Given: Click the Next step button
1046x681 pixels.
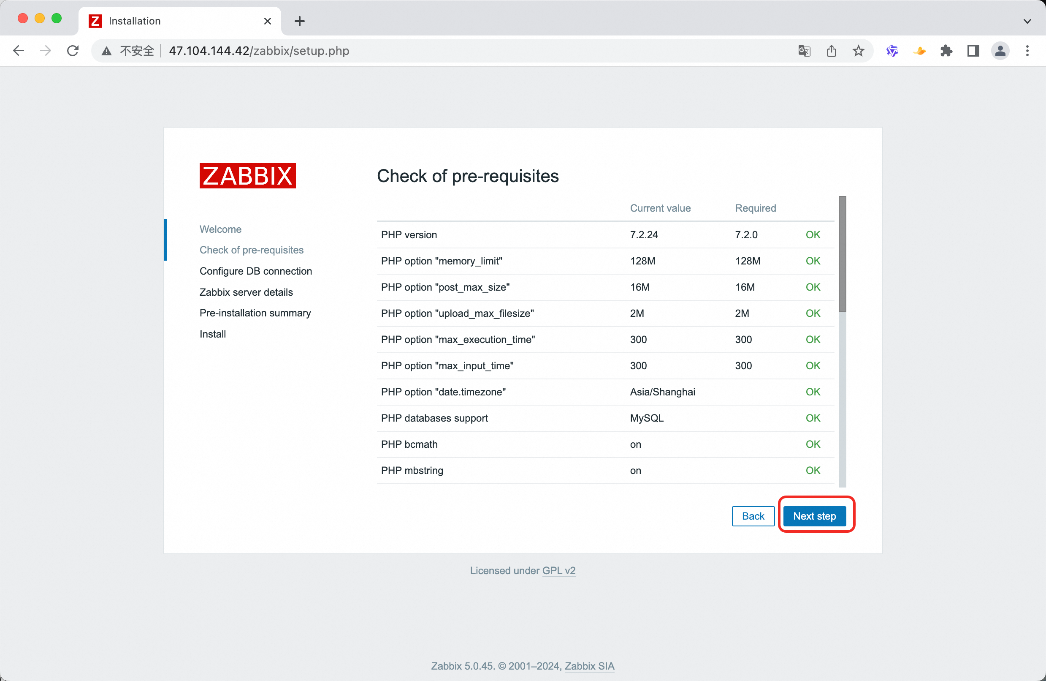Looking at the screenshot, I should 814,516.
